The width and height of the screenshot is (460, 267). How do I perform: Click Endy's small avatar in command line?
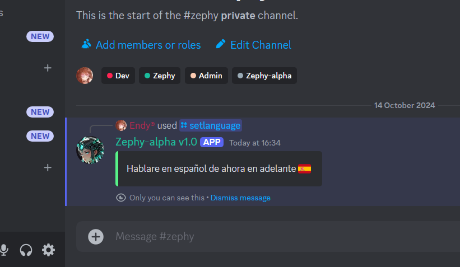(x=121, y=125)
